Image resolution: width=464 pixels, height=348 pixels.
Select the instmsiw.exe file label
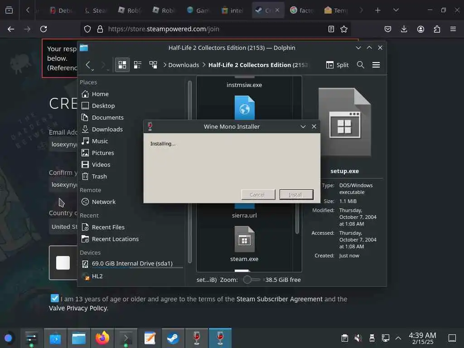[244, 85]
